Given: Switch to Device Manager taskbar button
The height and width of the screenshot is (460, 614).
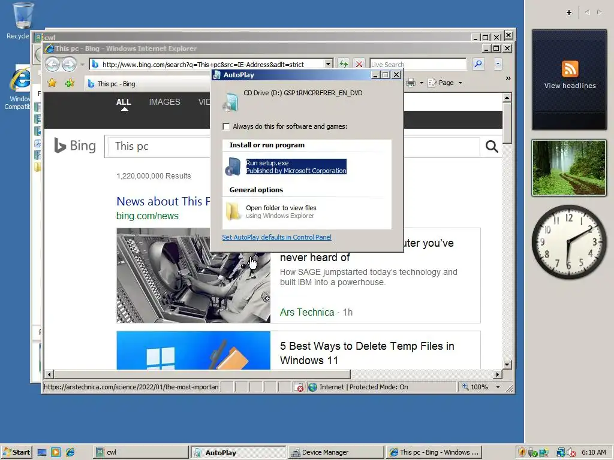Looking at the screenshot, I should tap(336, 452).
